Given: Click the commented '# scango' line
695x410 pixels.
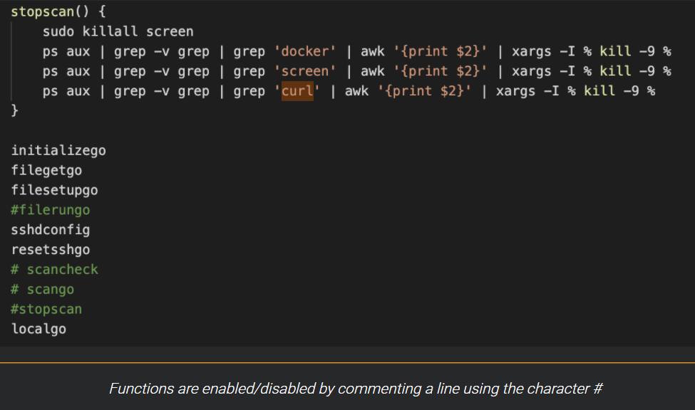Looking at the screenshot, I should [43, 289].
